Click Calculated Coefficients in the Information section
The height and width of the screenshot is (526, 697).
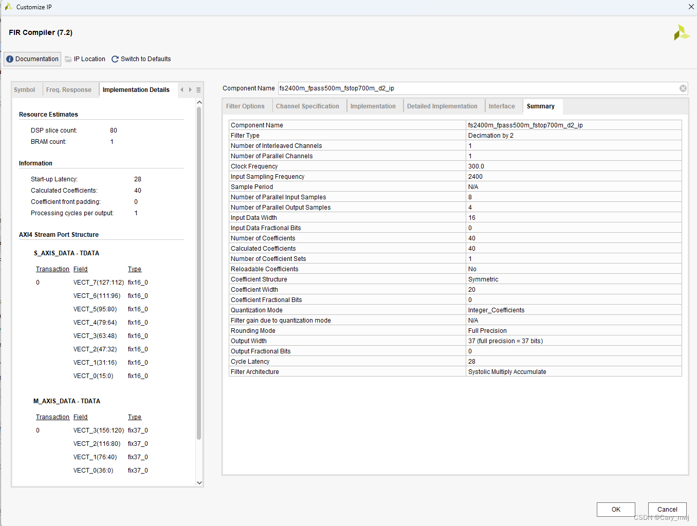(64, 191)
